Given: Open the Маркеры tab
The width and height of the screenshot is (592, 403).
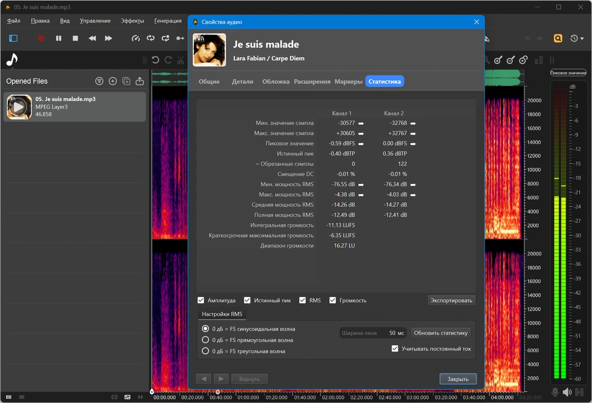Looking at the screenshot, I should (x=348, y=81).
